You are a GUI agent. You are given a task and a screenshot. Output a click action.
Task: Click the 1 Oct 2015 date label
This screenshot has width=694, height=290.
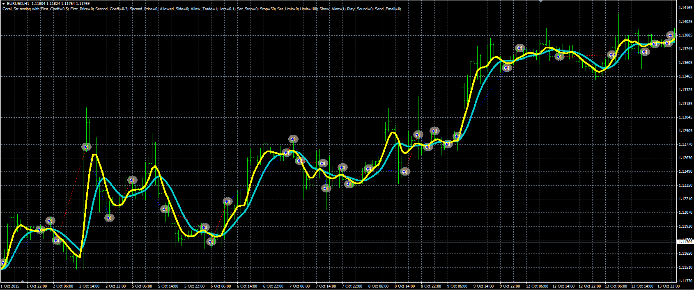(10, 286)
